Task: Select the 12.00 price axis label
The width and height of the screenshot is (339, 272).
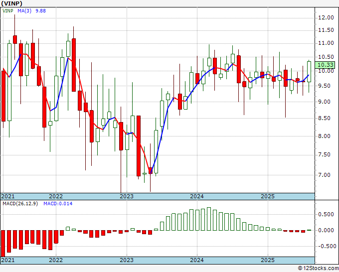Action: click(326, 18)
